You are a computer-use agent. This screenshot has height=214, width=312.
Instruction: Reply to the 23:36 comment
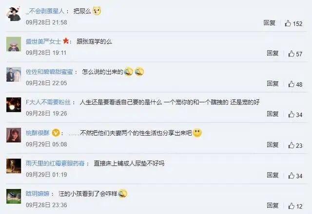(x=273, y=205)
